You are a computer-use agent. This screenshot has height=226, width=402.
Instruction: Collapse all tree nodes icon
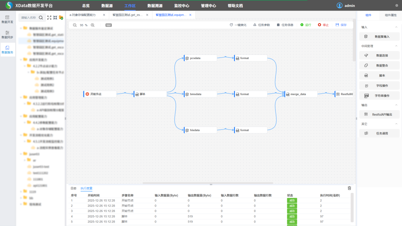[55, 18]
